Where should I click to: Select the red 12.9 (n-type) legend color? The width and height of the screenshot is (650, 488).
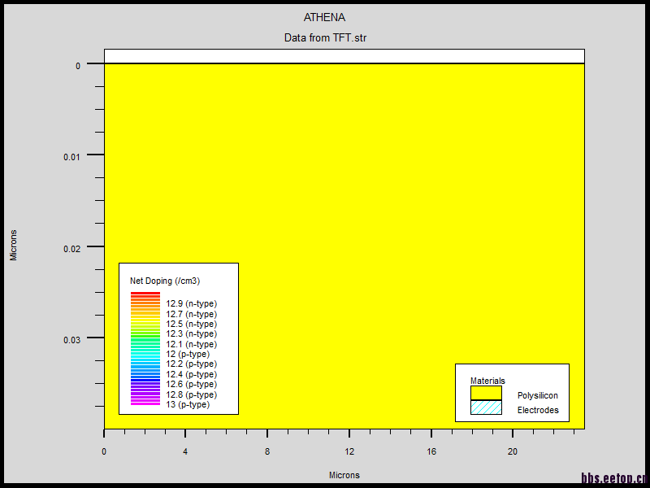pos(145,294)
